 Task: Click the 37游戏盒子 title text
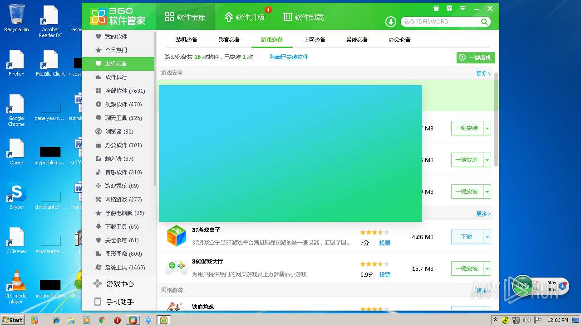click(206, 230)
